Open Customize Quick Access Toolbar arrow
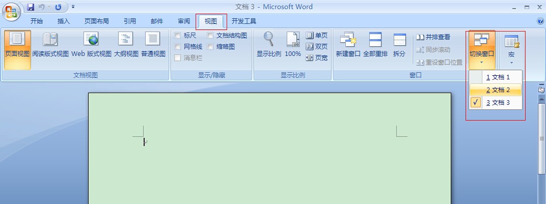 pyautogui.click(x=73, y=7)
